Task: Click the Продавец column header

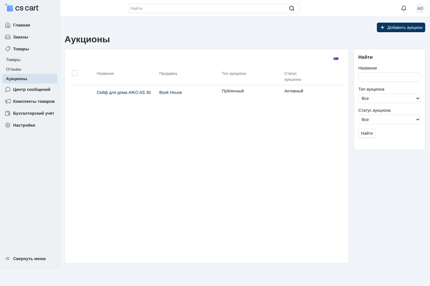Action: pyautogui.click(x=168, y=73)
